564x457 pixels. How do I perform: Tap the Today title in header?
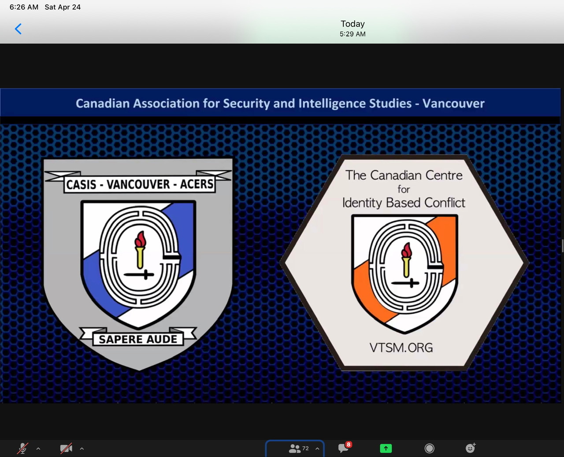coord(352,24)
